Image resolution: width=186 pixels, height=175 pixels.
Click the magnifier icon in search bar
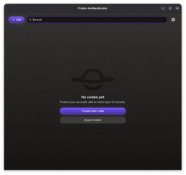pos(30,20)
